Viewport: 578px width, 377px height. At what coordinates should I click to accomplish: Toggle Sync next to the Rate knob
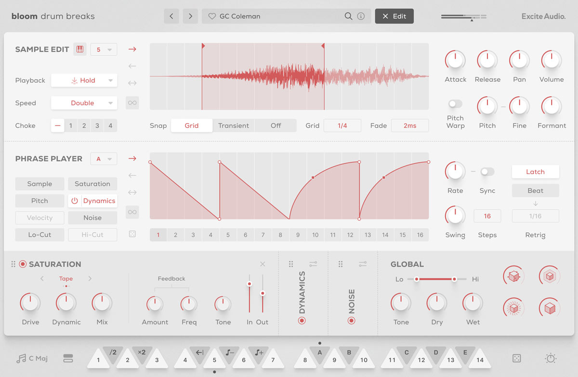[x=487, y=171]
